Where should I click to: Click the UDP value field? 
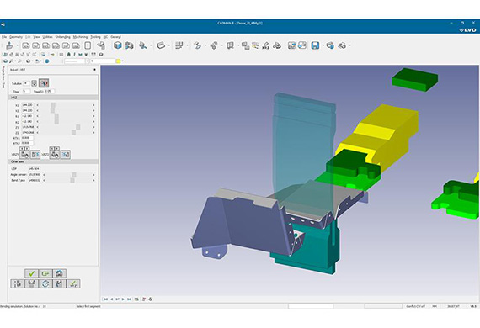(x=35, y=169)
